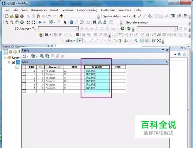Click the Fixed Zoom In arrows icon
Screen dimensions: 193x148
coord(28,22)
